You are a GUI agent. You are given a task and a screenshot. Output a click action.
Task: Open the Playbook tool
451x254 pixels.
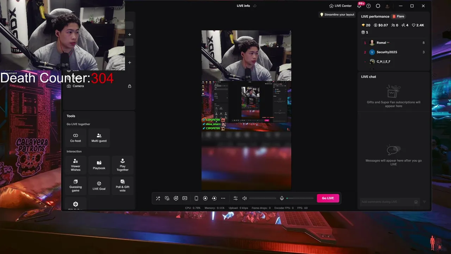pyautogui.click(x=99, y=165)
